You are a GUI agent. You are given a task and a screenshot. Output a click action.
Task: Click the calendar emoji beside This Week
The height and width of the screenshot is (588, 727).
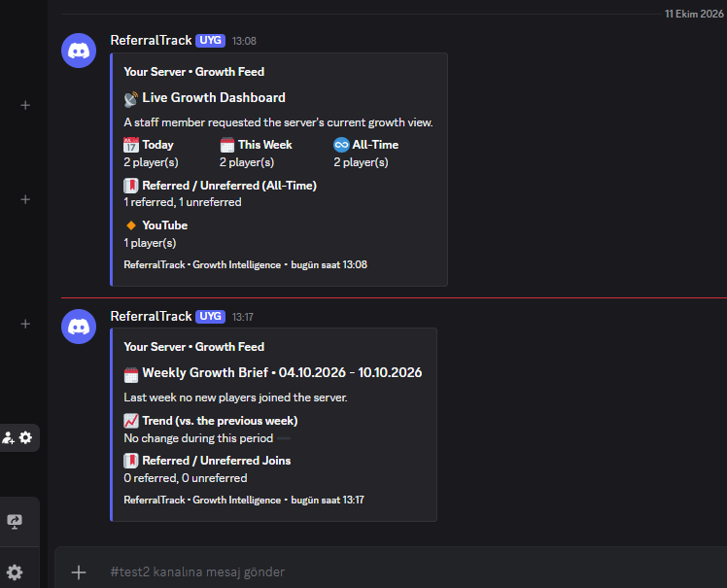coord(227,145)
